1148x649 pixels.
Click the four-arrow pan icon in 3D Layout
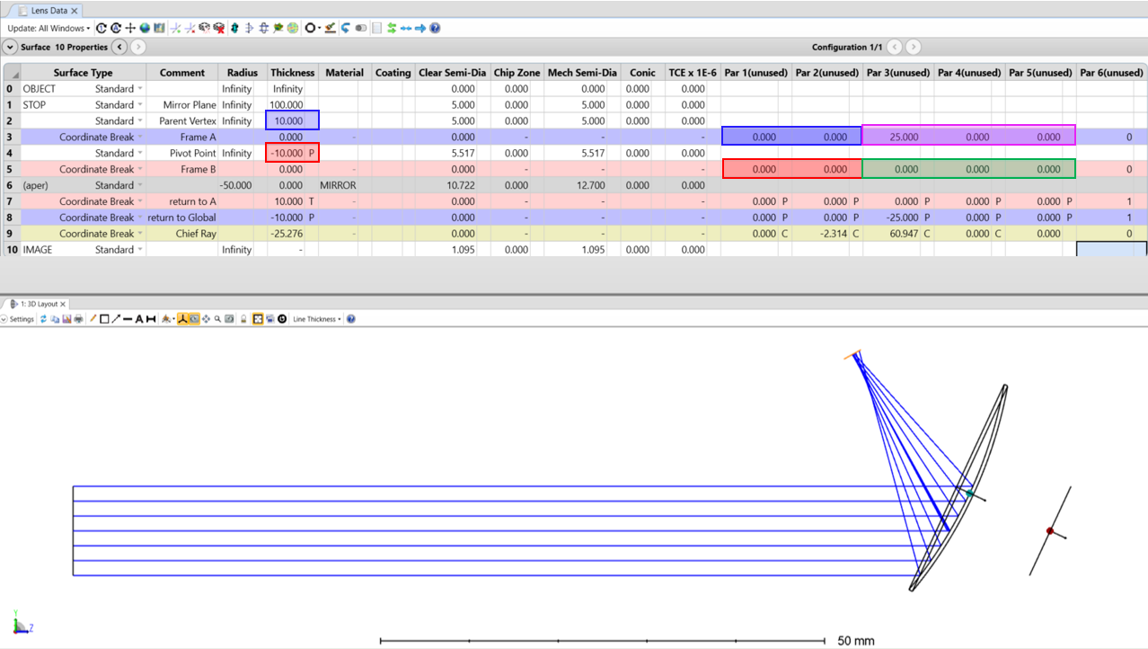206,319
